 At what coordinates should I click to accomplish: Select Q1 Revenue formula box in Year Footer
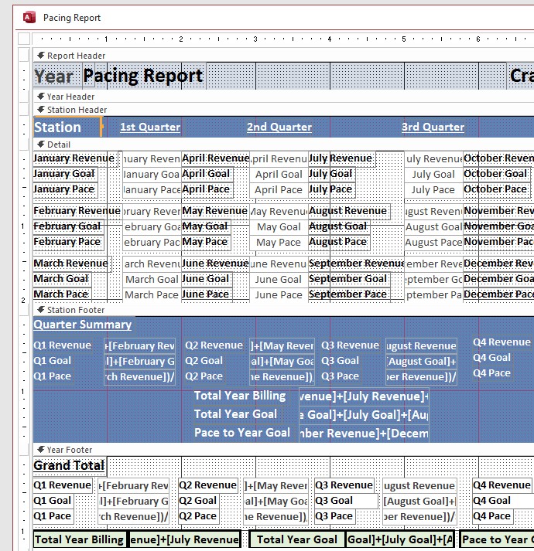[134, 486]
